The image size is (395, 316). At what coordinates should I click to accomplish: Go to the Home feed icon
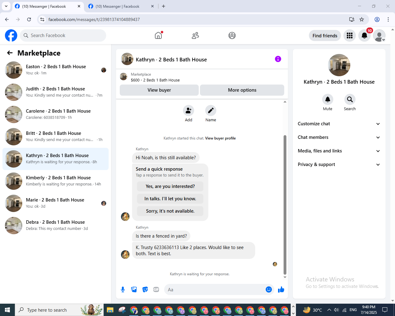point(158,35)
